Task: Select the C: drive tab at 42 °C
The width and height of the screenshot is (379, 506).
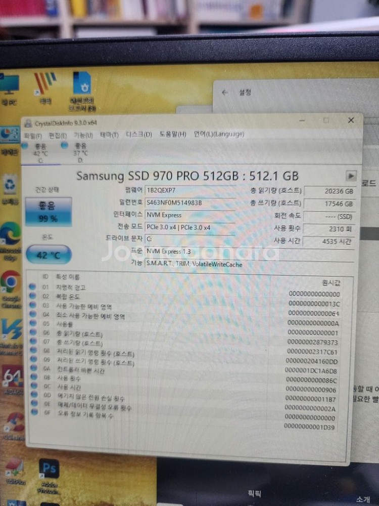Action: pos(41,153)
